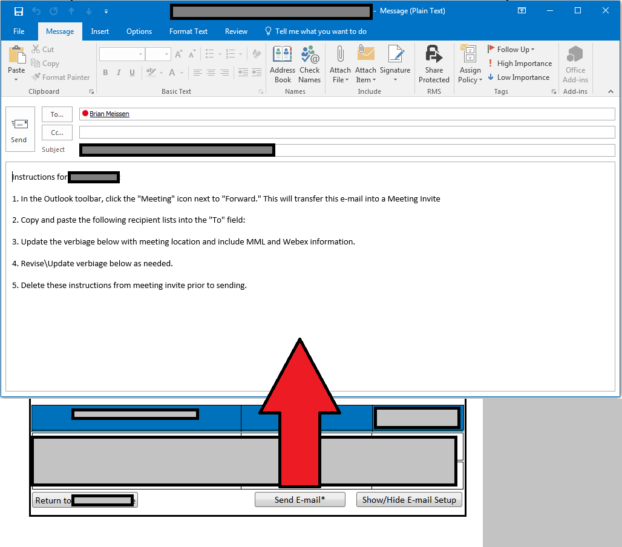Click the Send button
622x547 pixels.
19,129
